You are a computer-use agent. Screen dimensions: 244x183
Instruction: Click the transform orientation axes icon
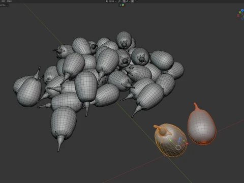click(x=107, y=1)
